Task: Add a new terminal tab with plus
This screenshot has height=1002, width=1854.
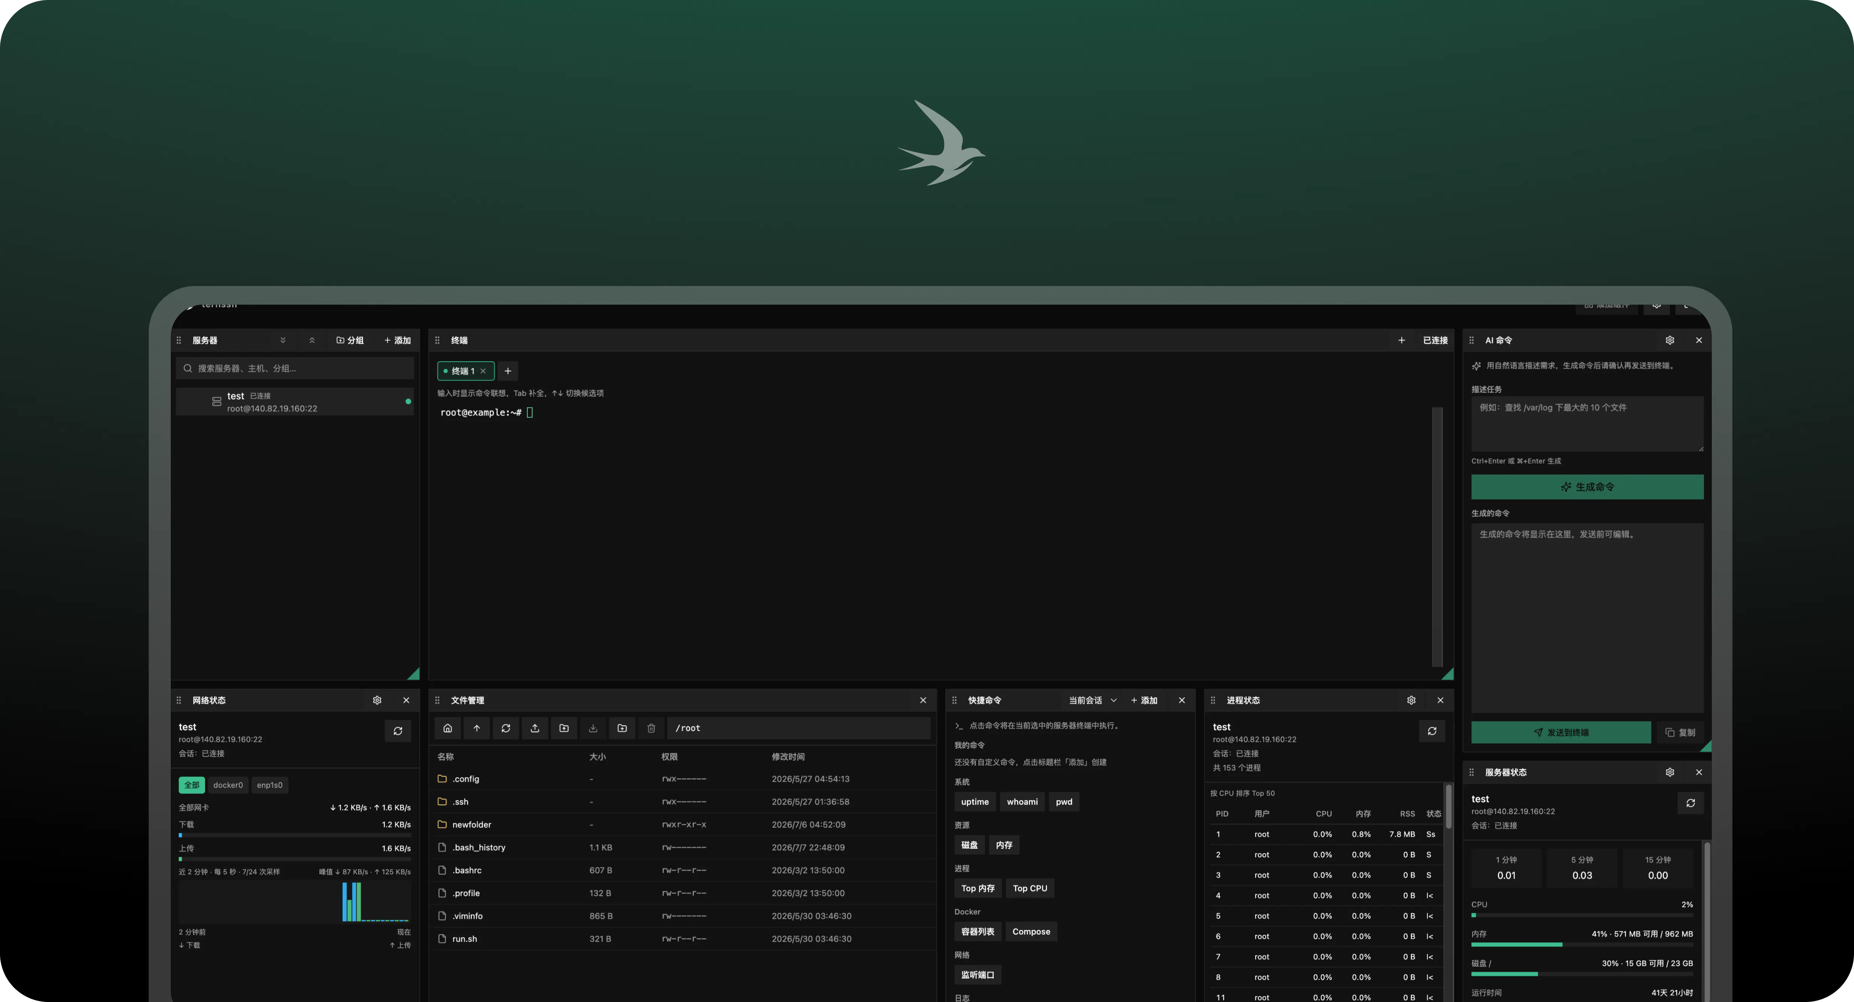Action: [508, 371]
